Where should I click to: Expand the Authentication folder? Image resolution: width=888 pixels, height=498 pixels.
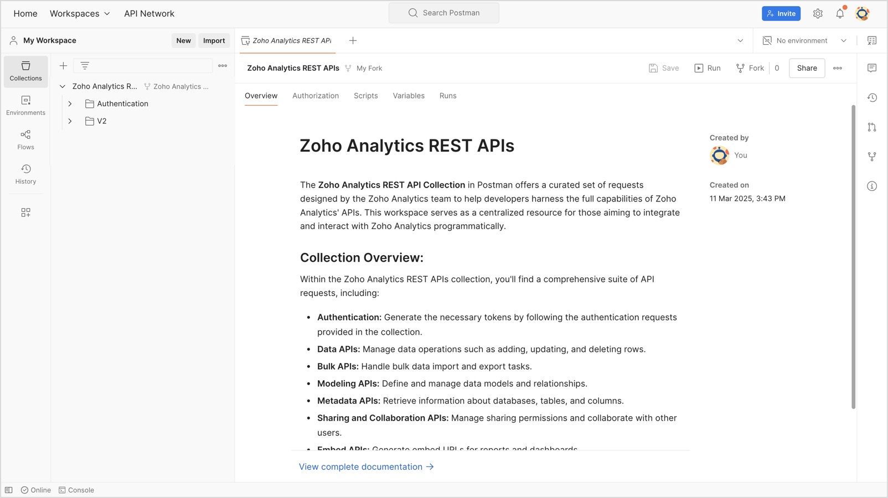tap(70, 103)
